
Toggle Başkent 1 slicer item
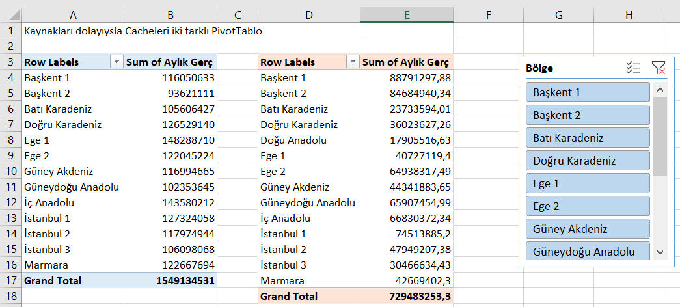(588, 92)
